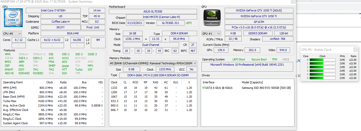361x131 pixels.
Task: Click the NVIDIA GeForce GTX 1050 Ti [ASUS] field
Action: [x=259, y=10]
